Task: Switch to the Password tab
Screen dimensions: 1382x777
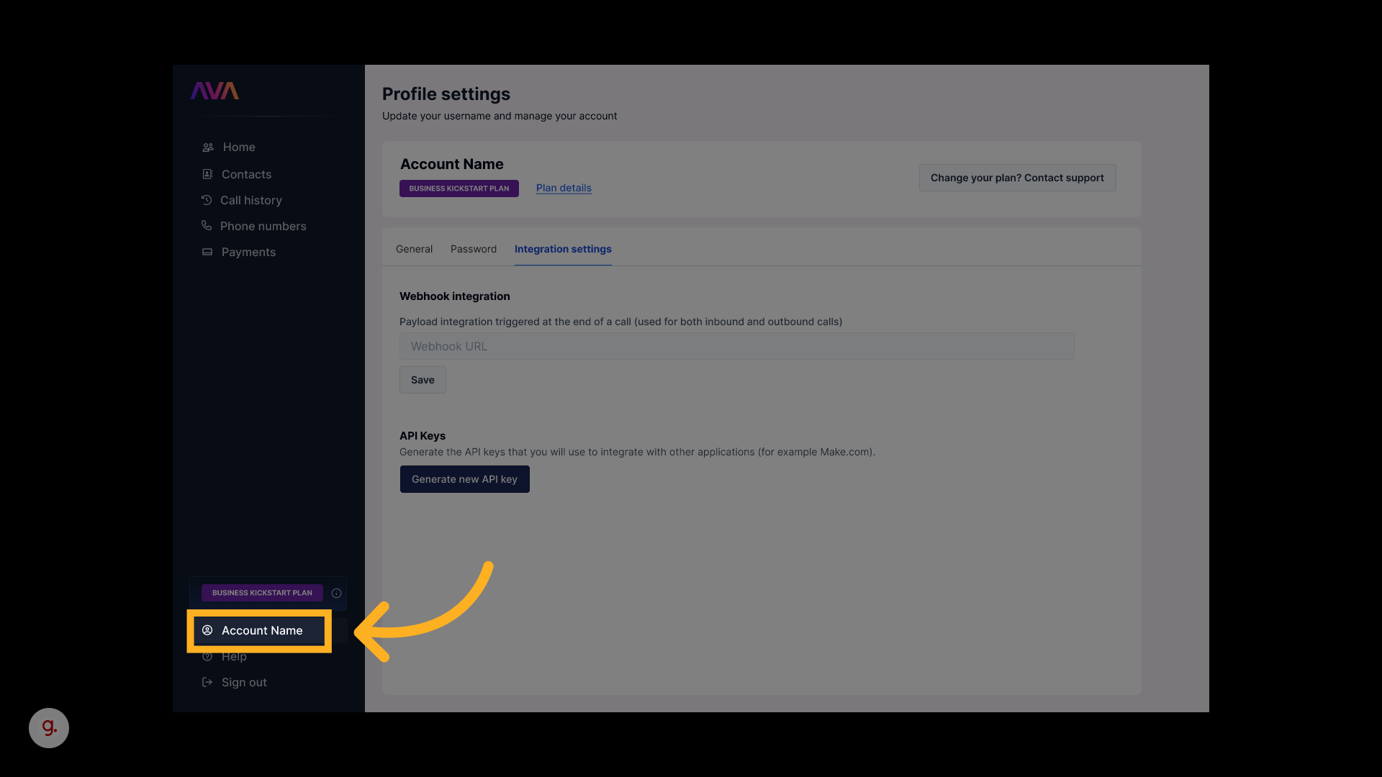Action: 474,249
